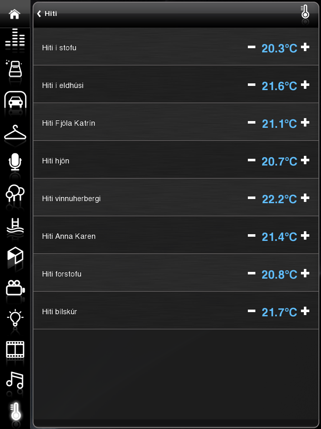Increase Hiti Fjóla Katrín temperature

pos(305,123)
